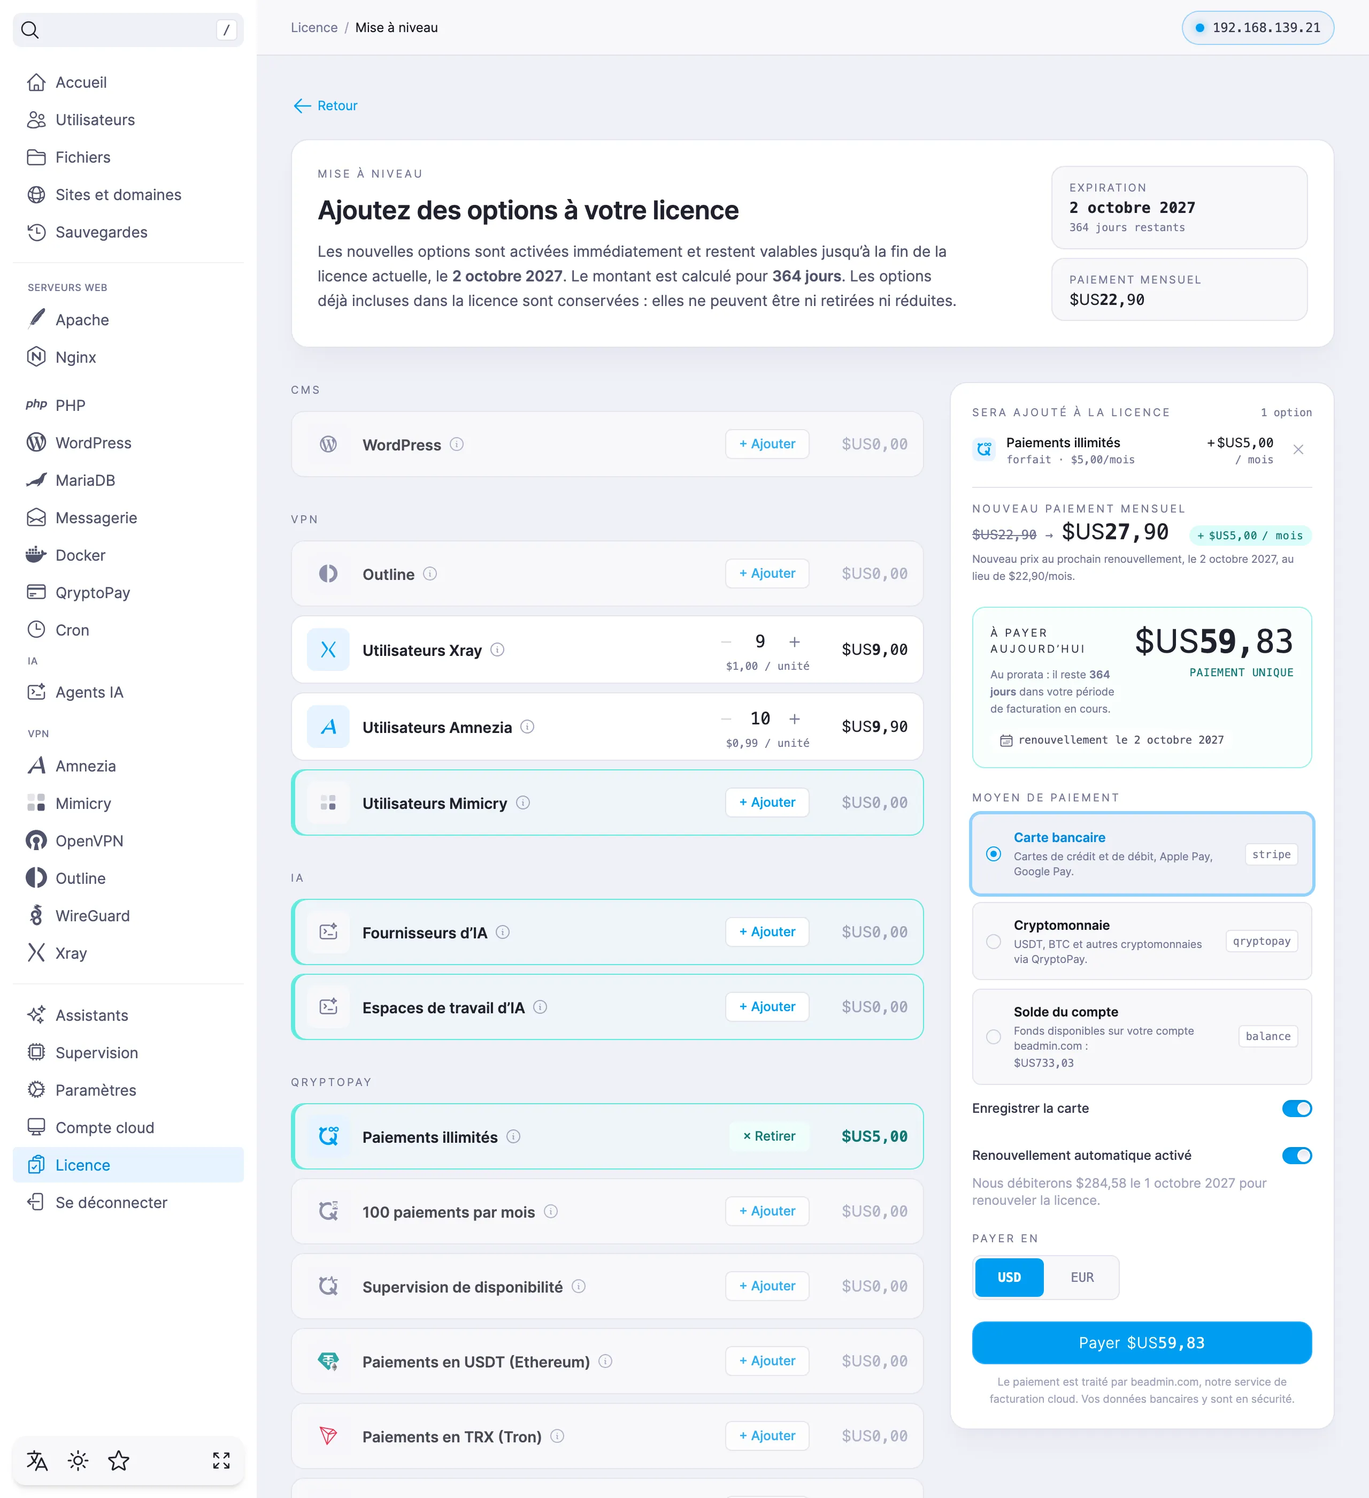The image size is (1369, 1498).
Task: Select Carte bancaire payment method
Action: pyautogui.click(x=1142, y=854)
